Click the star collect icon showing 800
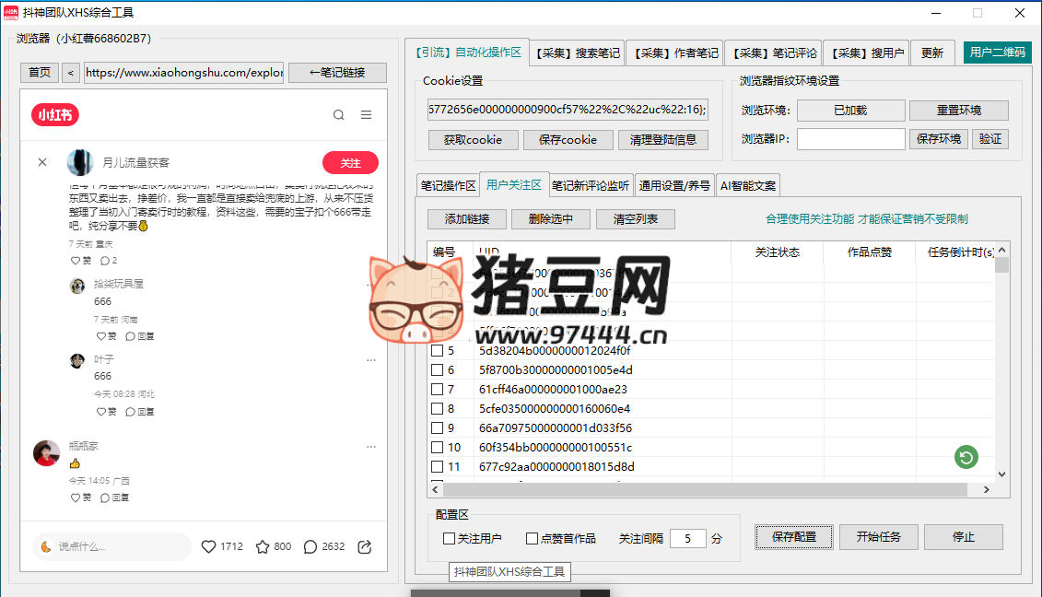The height and width of the screenshot is (597, 1042). pyautogui.click(x=264, y=546)
